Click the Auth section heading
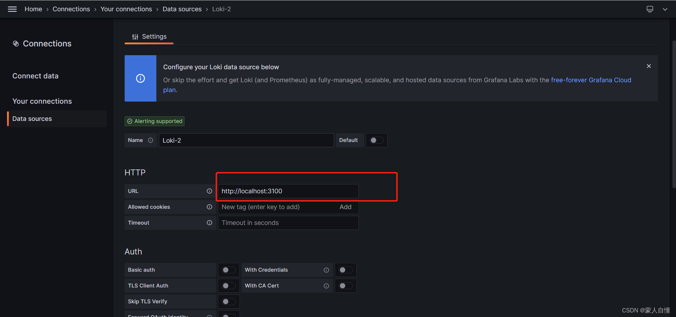 [x=133, y=252]
